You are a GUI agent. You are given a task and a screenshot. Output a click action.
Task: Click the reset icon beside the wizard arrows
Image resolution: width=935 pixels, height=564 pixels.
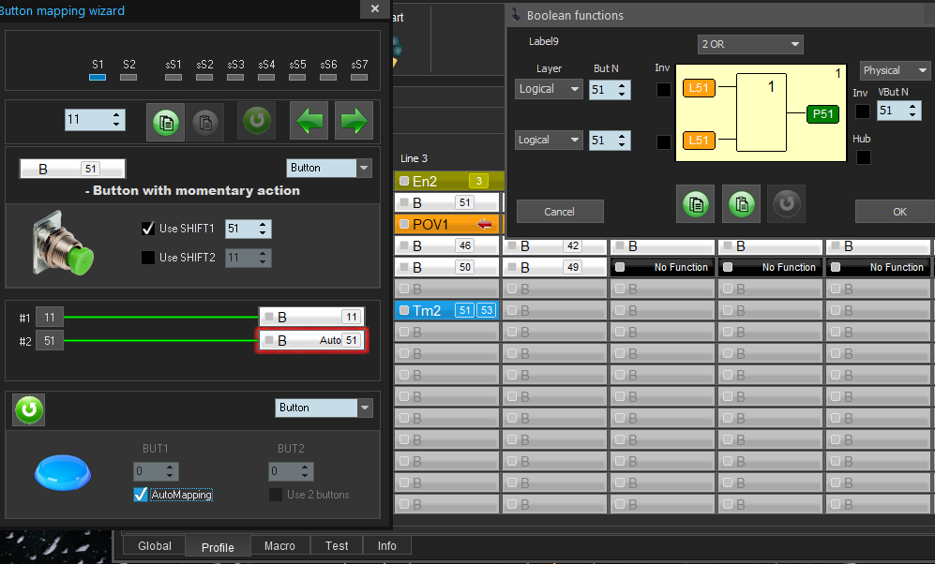click(256, 122)
